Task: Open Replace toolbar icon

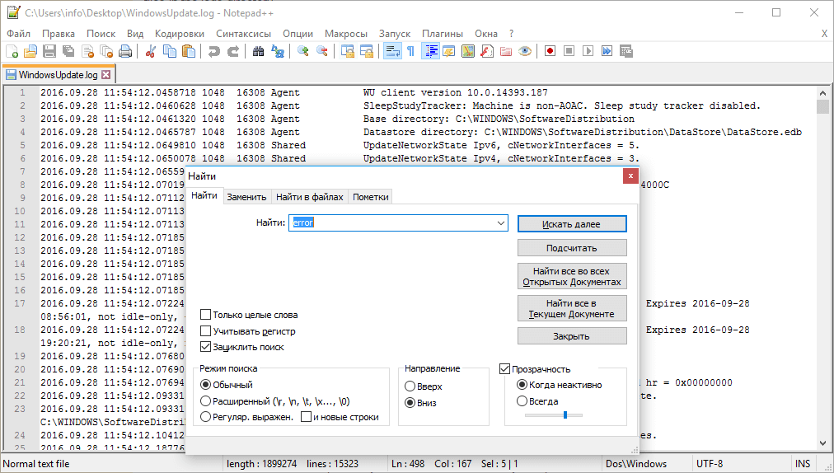Action: pos(278,52)
